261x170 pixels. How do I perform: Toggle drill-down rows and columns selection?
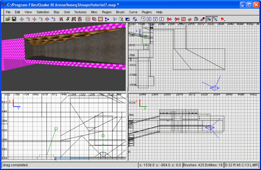[x=215, y=19]
